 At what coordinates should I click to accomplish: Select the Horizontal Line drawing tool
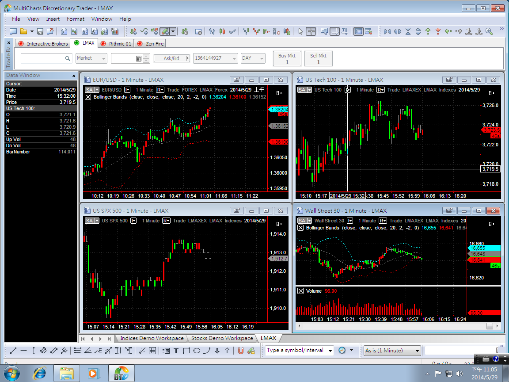(23, 351)
